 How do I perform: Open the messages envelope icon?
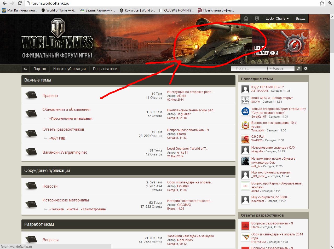[246, 19]
